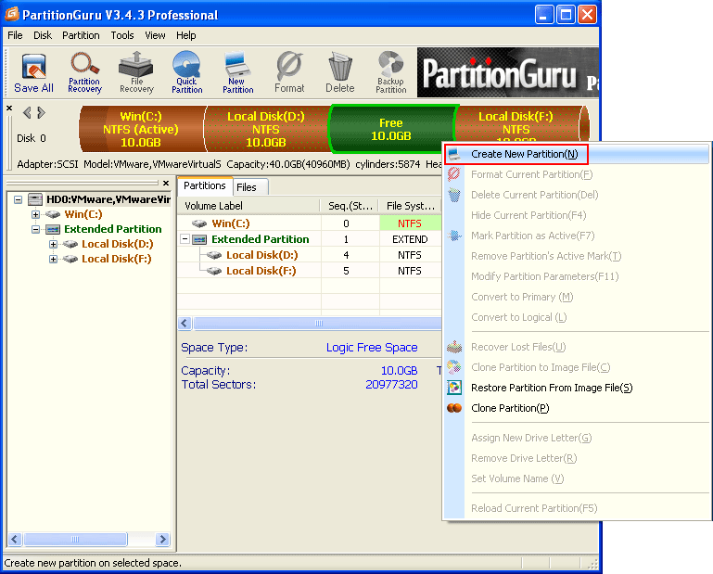Screen dimensions: 713x574
Task: Open the Partition menu
Action: [x=81, y=35]
